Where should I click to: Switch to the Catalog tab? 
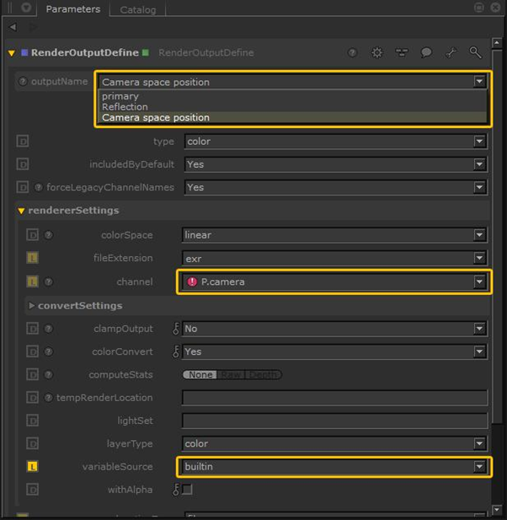138,10
